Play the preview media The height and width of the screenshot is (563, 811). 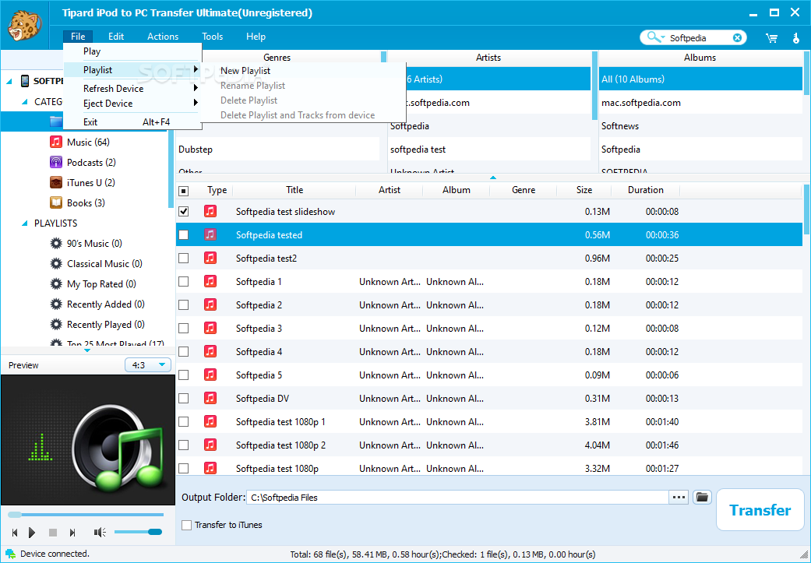[x=32, y=532]
